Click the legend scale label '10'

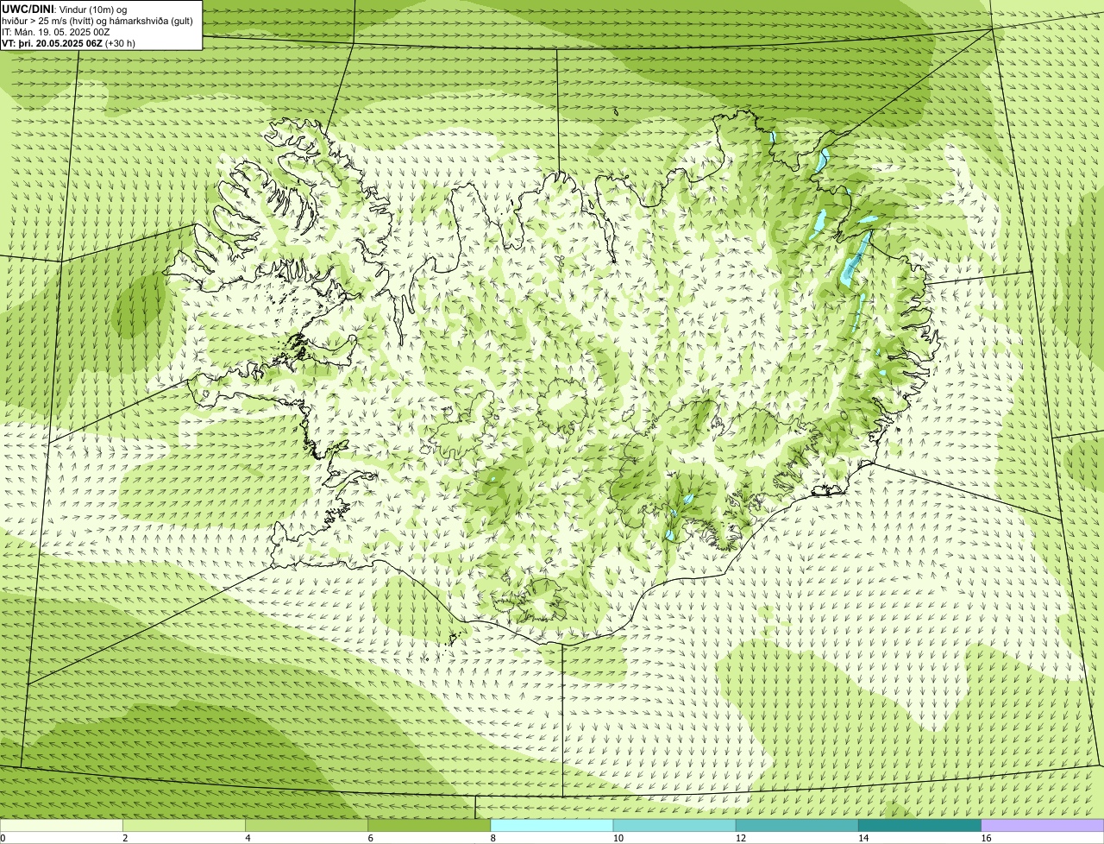[x=618, y=838]
